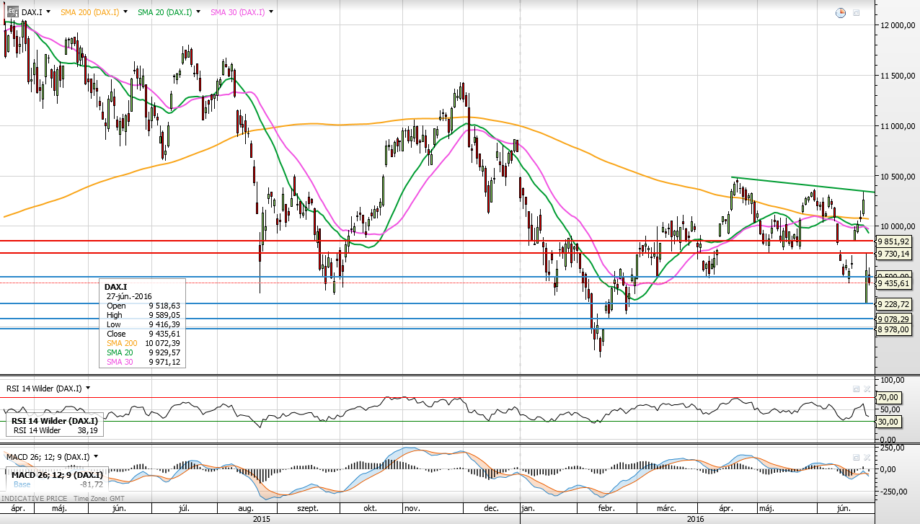Select the 9 228,72 support level label

click(x=895, y=304)
